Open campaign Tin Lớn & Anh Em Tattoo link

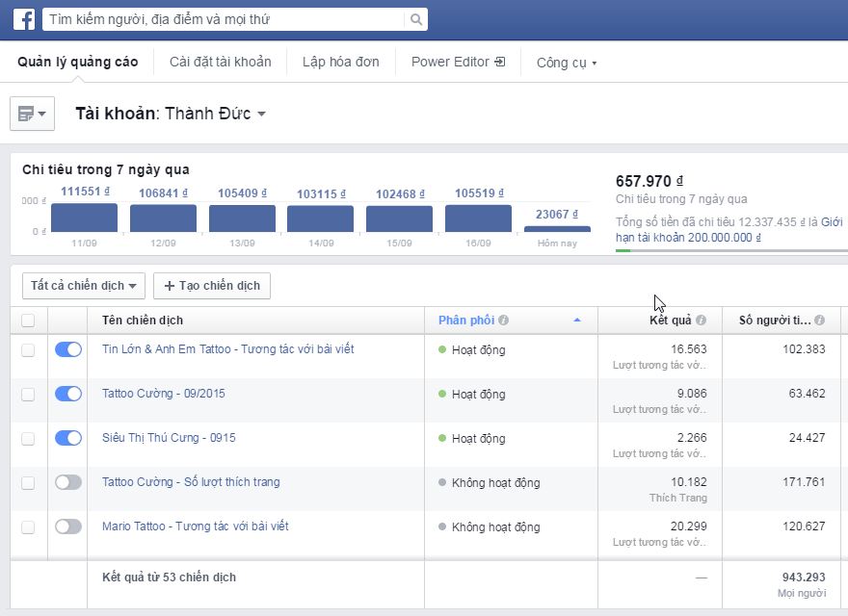(x=228, y=349)
